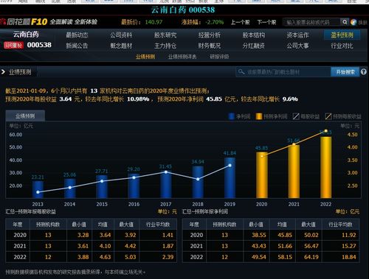Open the 资本运作 menu tab
This screenshot has width=369, height=279.
coord(297,35)
